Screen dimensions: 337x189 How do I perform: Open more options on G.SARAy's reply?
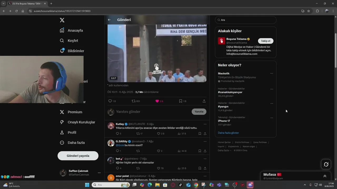pyautogui.click(x=205, y=141)
